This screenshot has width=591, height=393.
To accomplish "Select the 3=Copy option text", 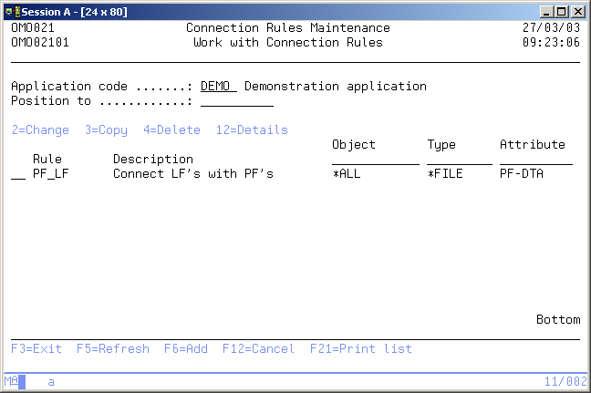I will 106,130.
